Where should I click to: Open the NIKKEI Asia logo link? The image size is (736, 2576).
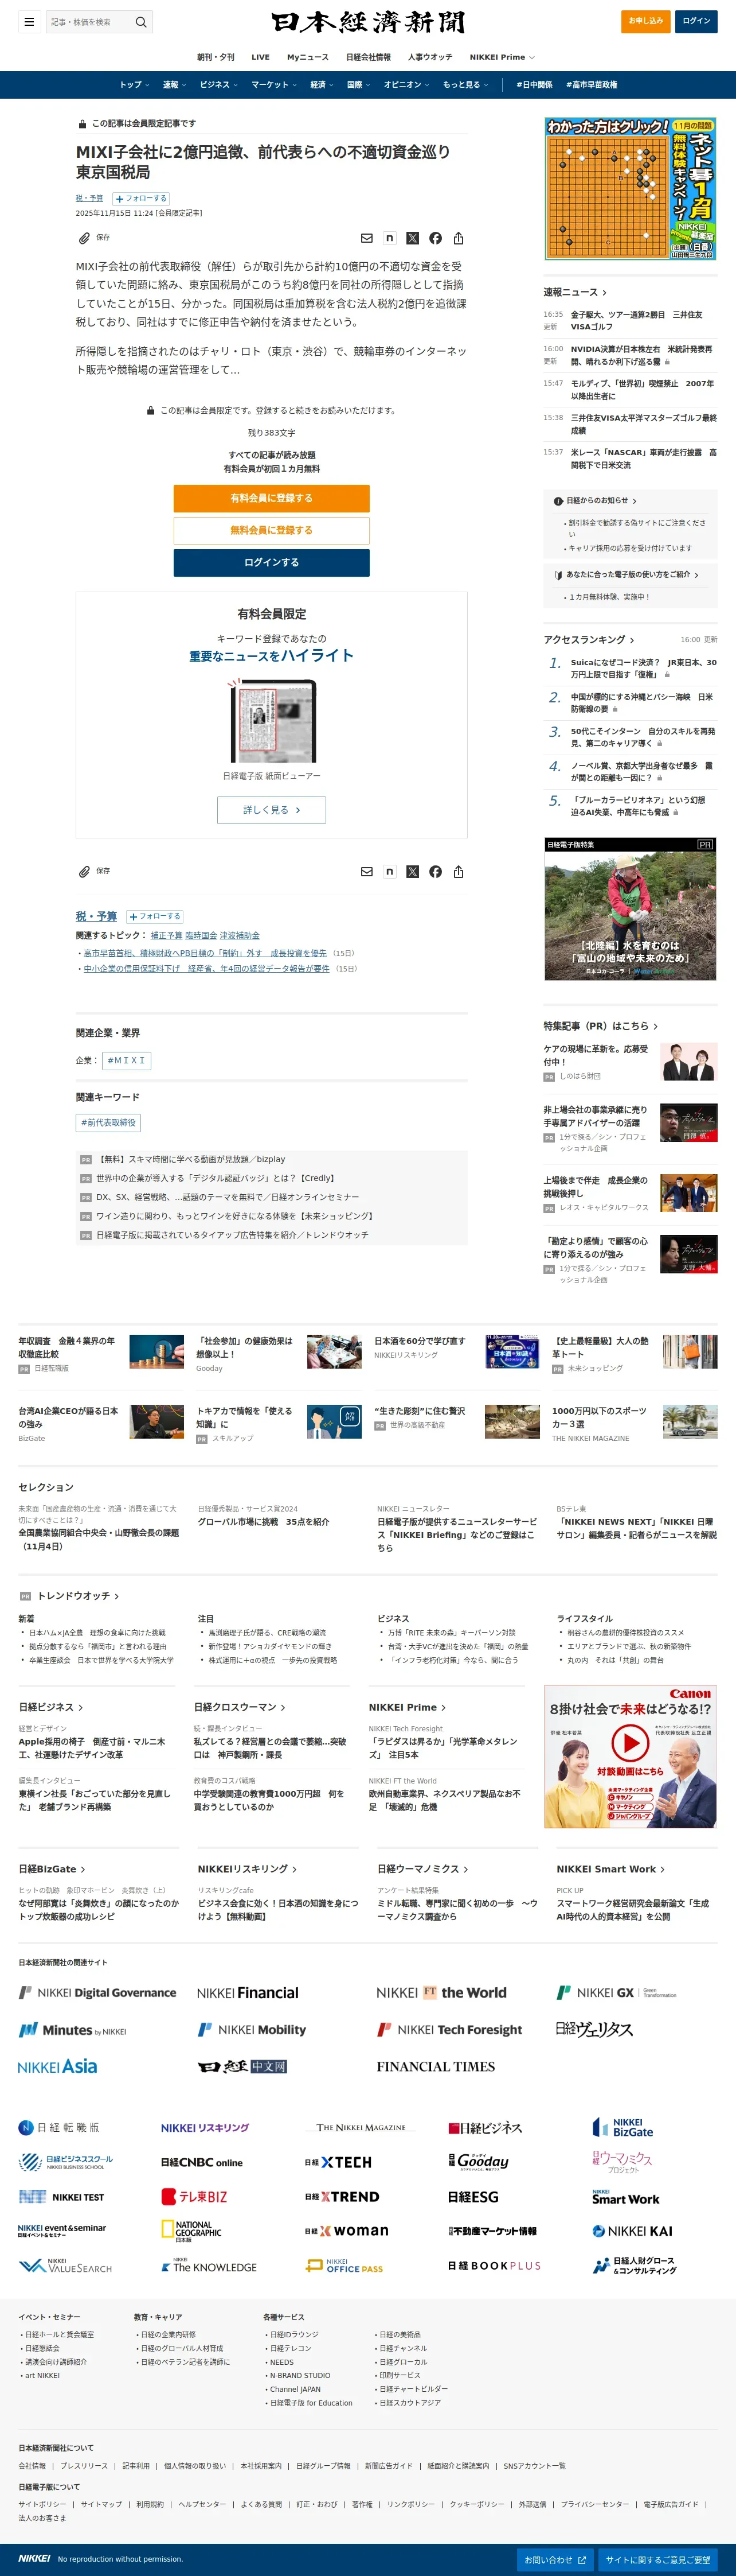click(x=58, y=2066)
